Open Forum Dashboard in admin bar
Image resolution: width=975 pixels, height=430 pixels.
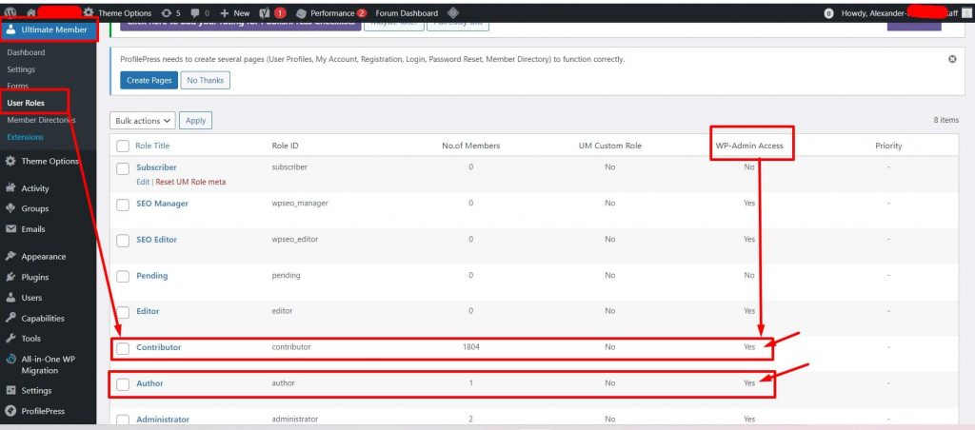[x=407, y=13]
